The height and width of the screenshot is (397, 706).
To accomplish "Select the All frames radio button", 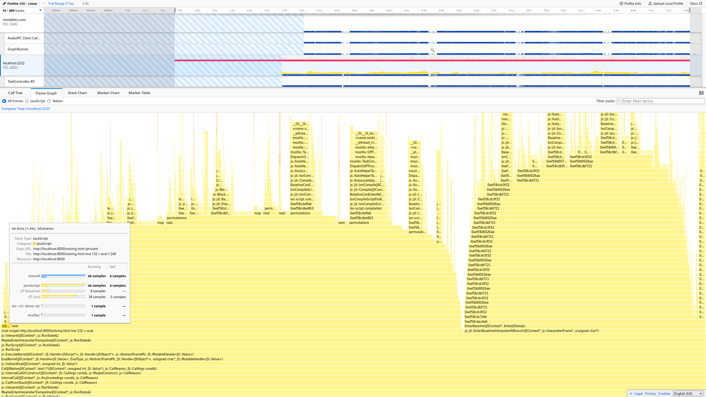I will coord(4,101).
